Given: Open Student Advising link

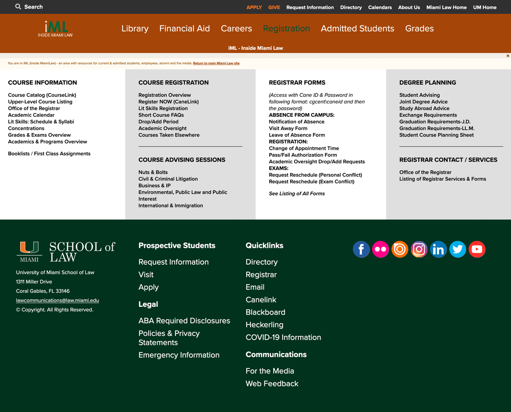Looking at the screenshot, I should tap(419, 95).
